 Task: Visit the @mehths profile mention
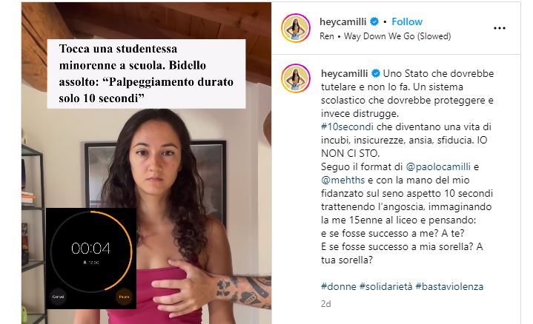[342, 180]
